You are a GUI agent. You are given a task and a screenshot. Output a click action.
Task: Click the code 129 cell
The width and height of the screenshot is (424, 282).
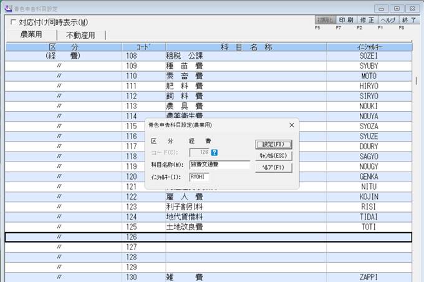click(x=143, y=267)
